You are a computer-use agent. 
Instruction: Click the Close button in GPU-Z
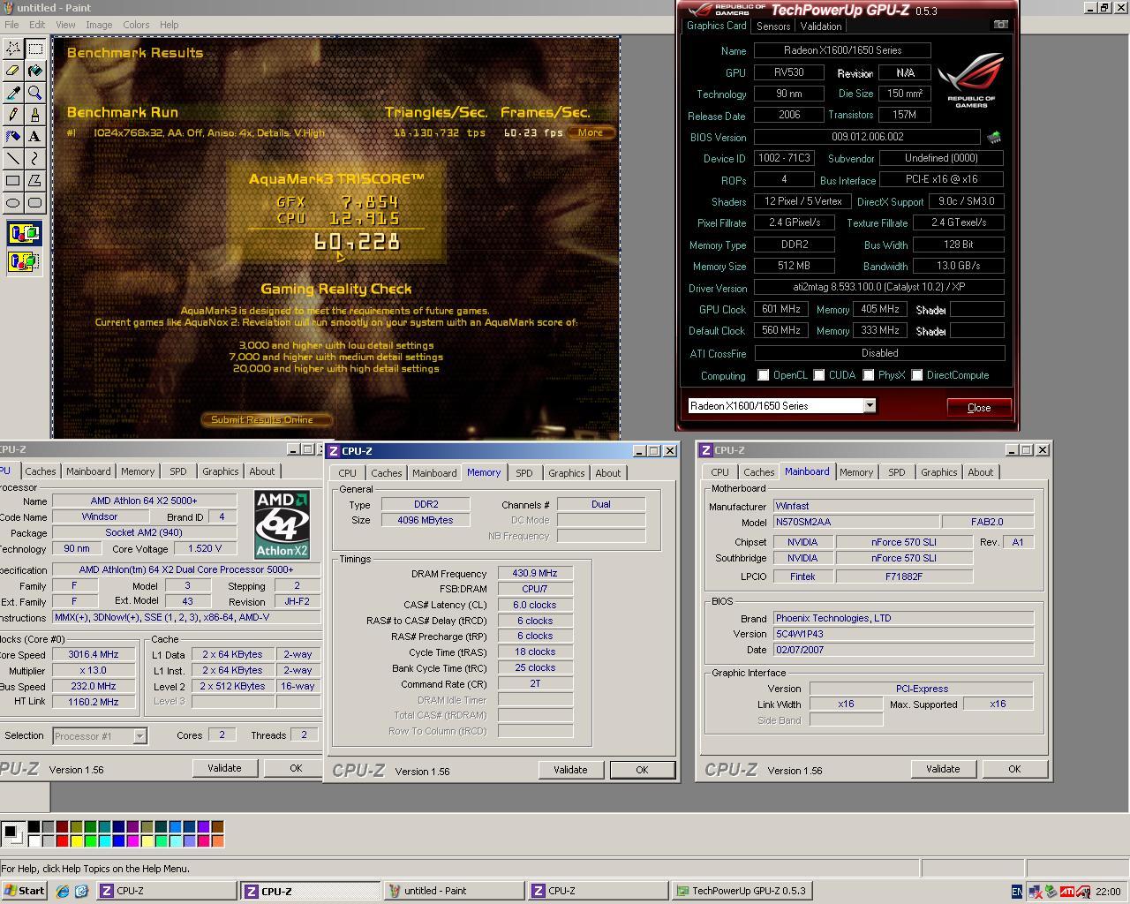tap(979, 407)
